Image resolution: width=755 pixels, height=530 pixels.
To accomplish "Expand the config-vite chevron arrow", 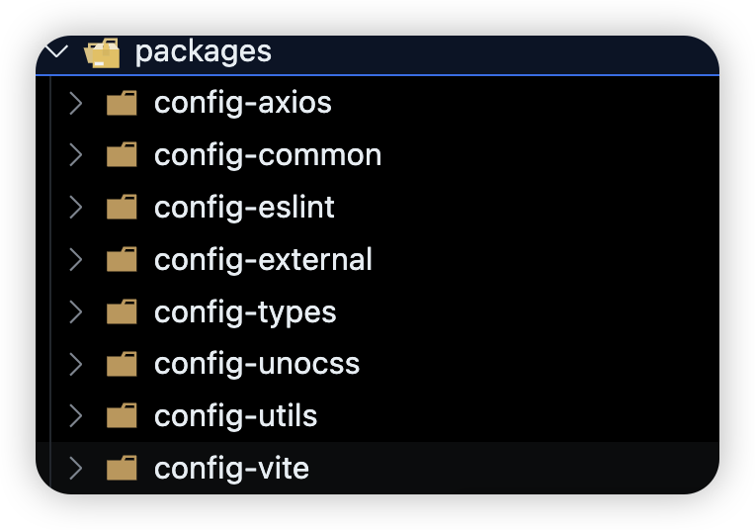I will click(x=75, y=469).
